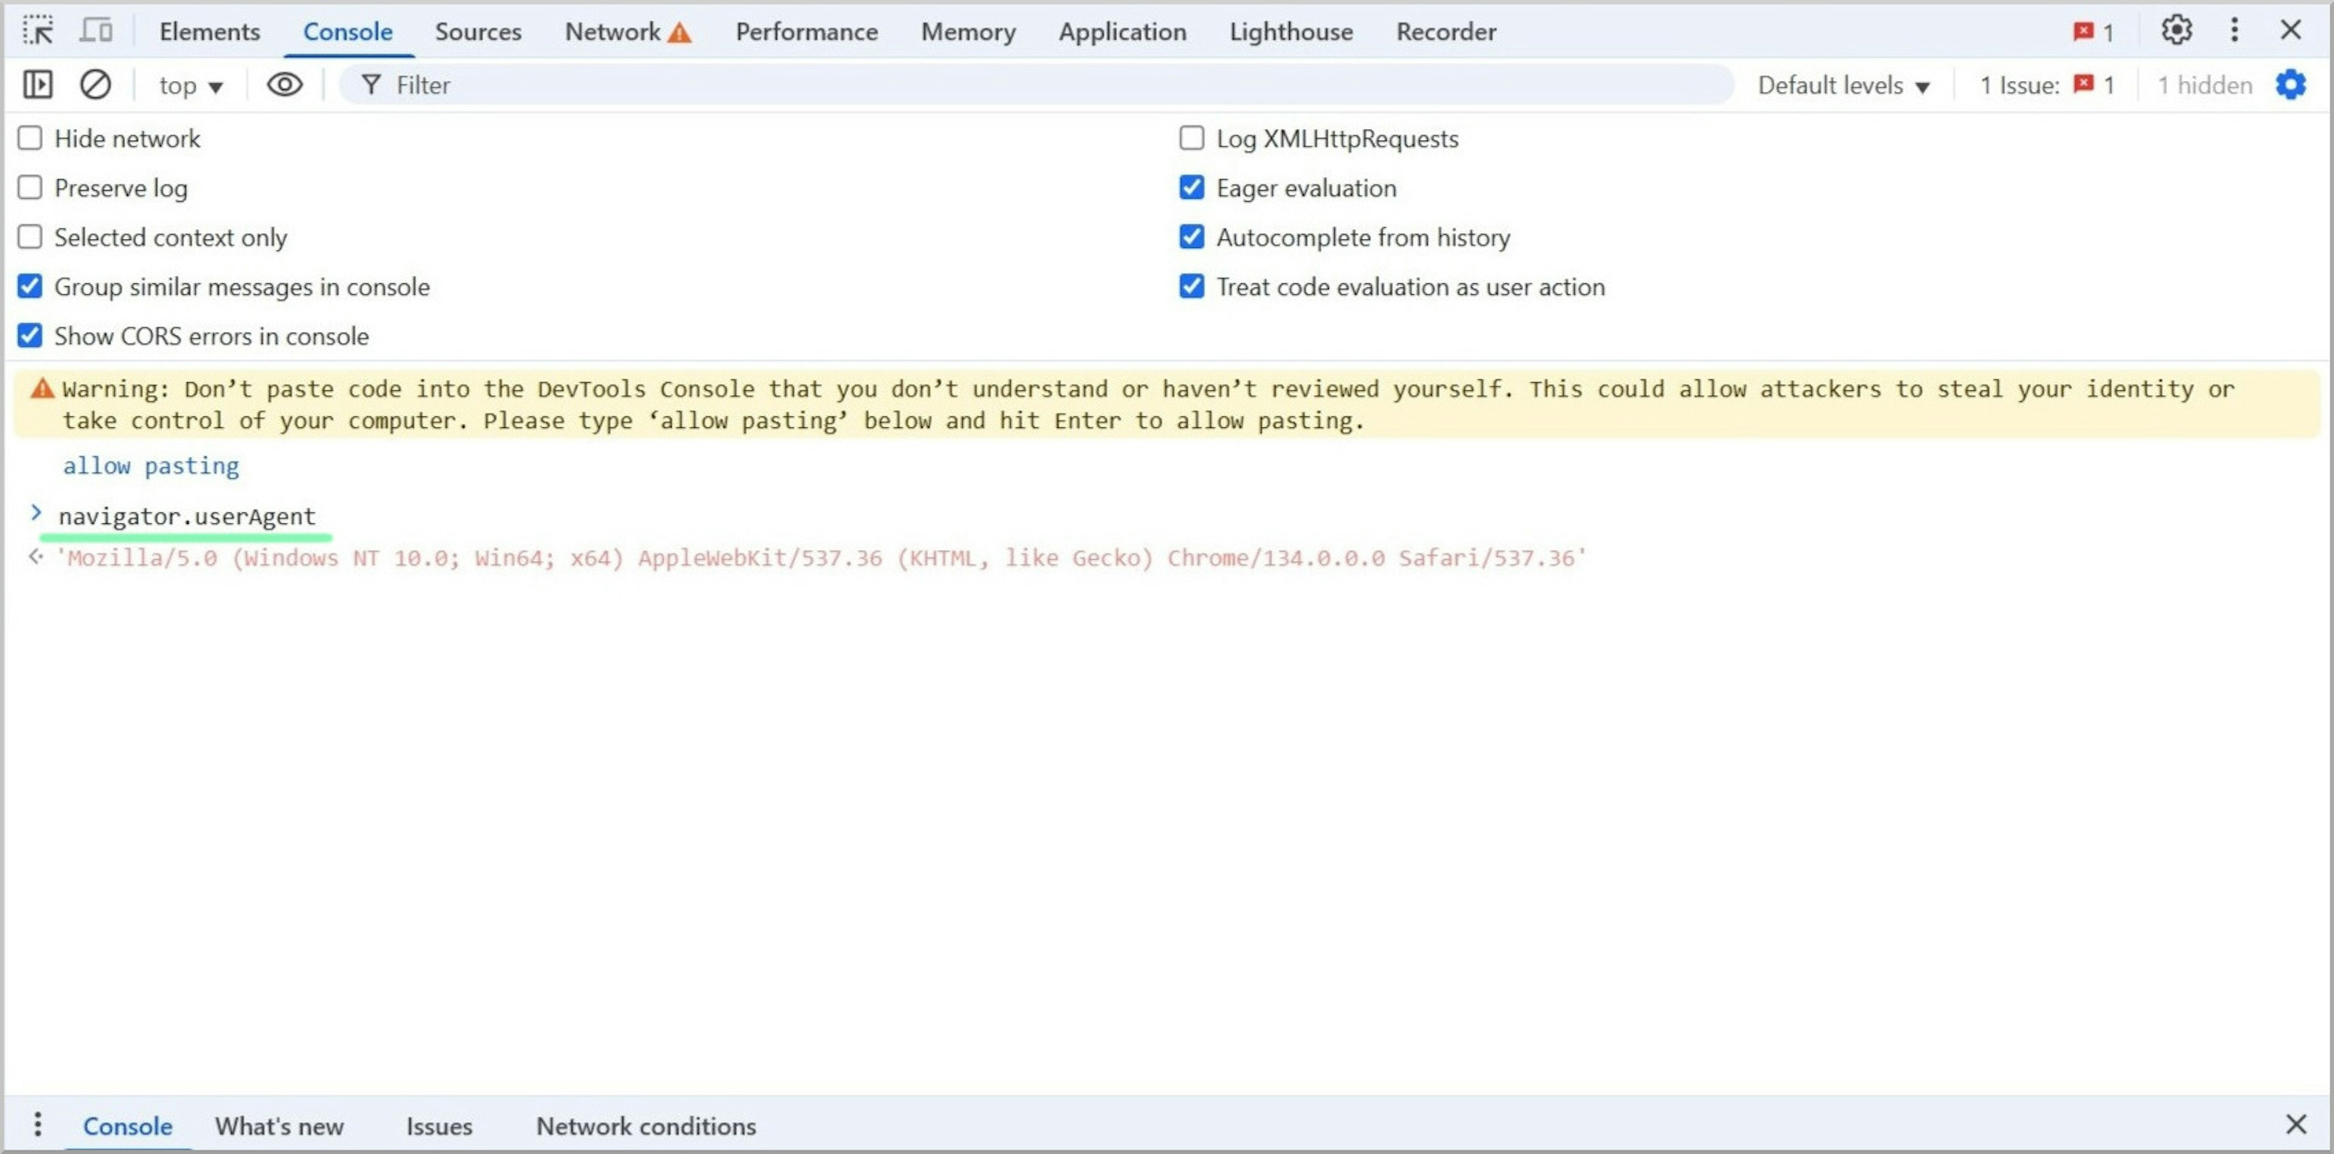Image resolution: width=2334 pixels, height=1154 pixels.
Task: Click the Network tab warning triangle
Action: click(680, 33)
